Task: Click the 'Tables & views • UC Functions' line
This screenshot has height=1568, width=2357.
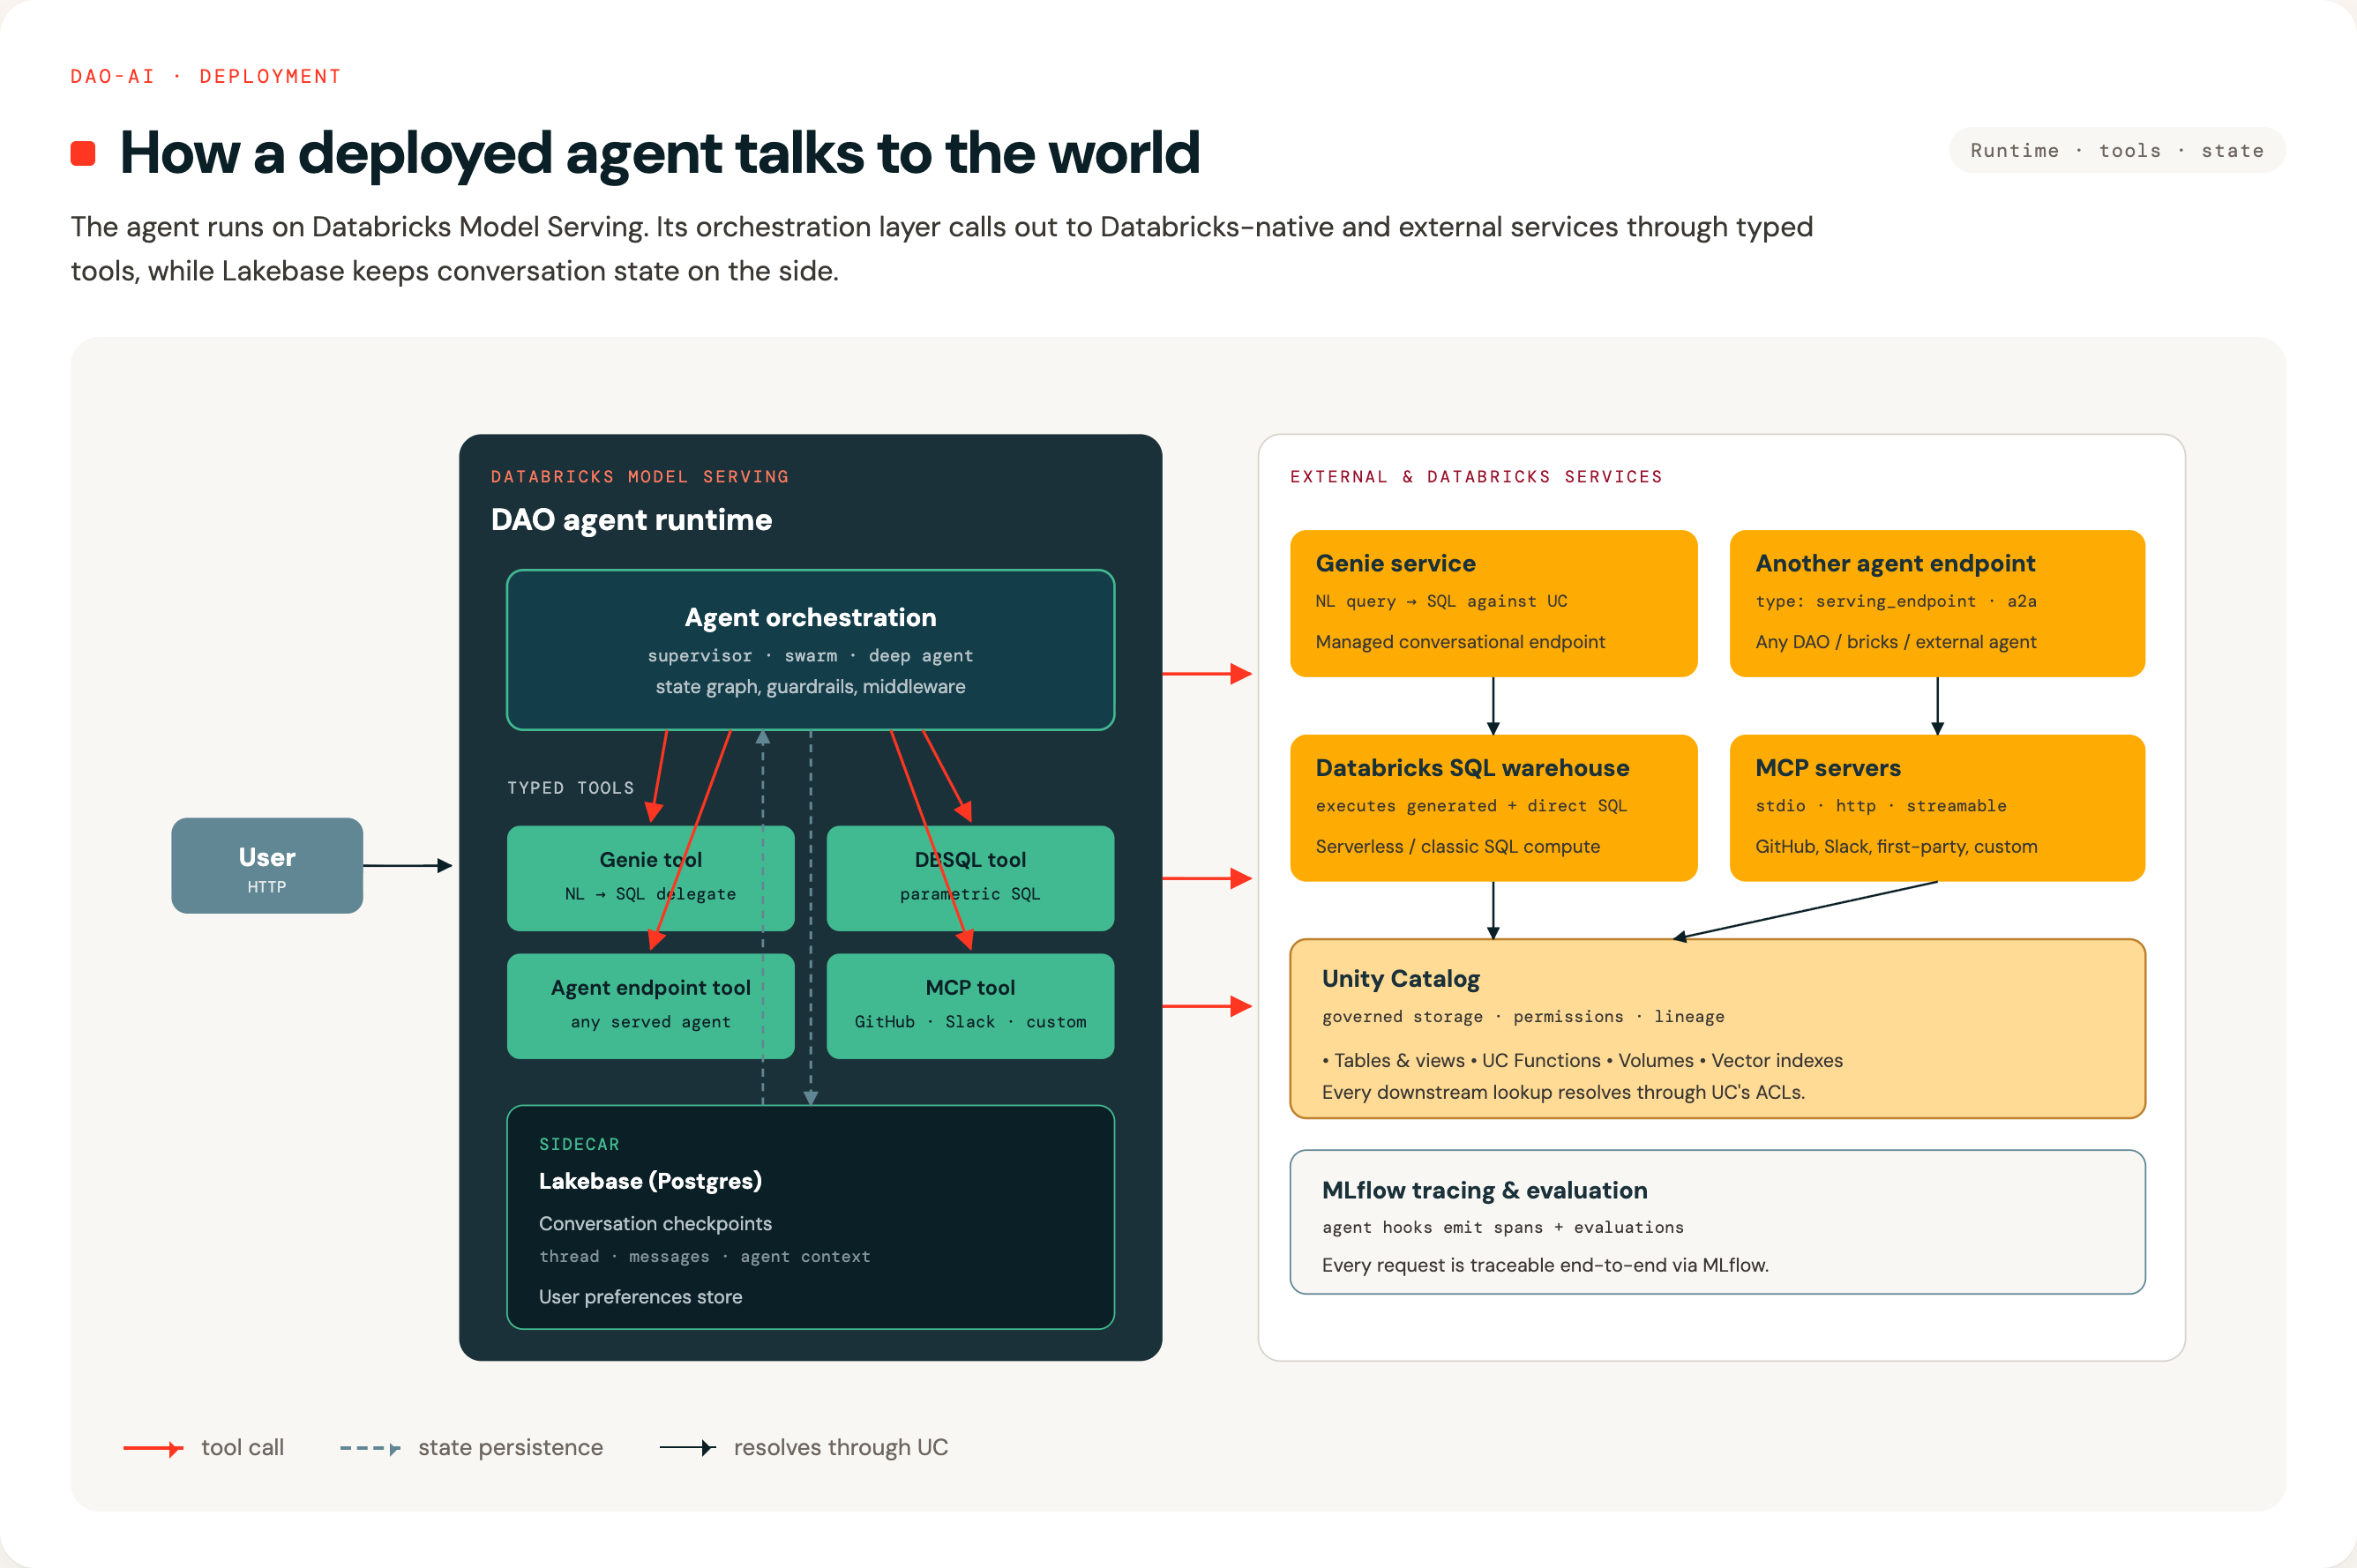Action: point(1582,1061)
